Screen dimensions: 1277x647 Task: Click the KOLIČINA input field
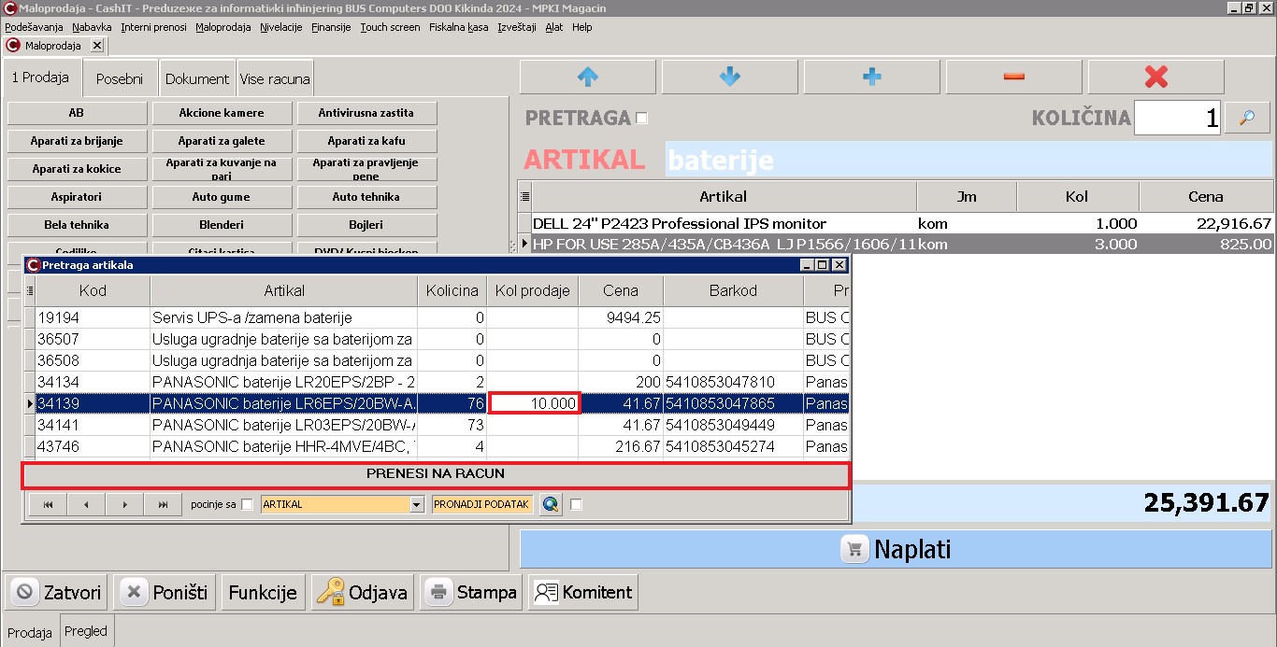pos(1177,118)
